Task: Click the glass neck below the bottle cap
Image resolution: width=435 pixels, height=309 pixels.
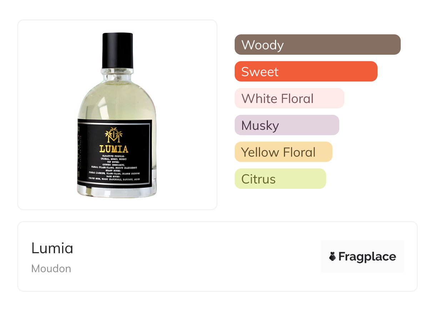Action: [x=117, y=74]
